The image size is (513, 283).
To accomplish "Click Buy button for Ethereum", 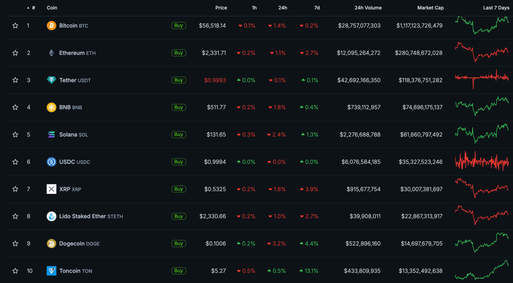I will coord(179,53).
